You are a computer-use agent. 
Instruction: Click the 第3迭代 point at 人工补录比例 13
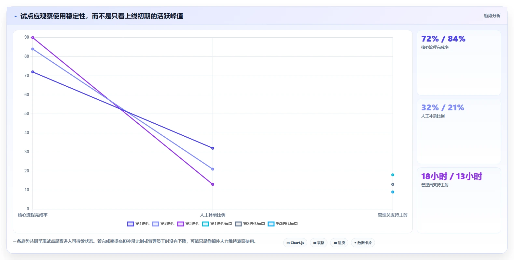tap(213, 184)
